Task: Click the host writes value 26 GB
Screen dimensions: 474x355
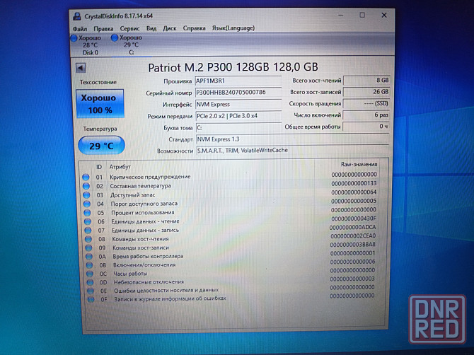Action: coord(366,92)
